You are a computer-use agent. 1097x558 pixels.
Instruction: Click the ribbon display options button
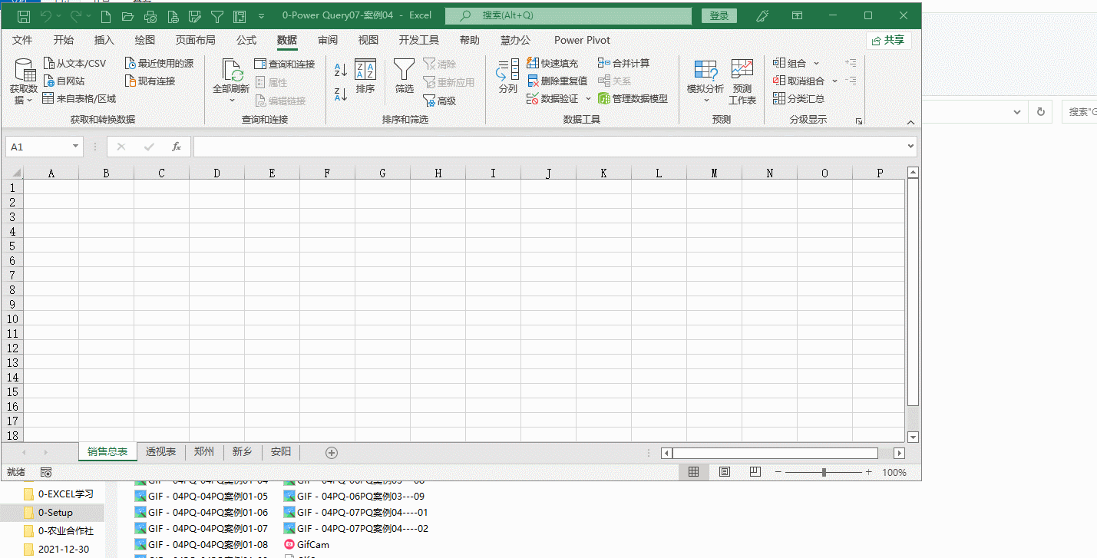coord(798,15)
